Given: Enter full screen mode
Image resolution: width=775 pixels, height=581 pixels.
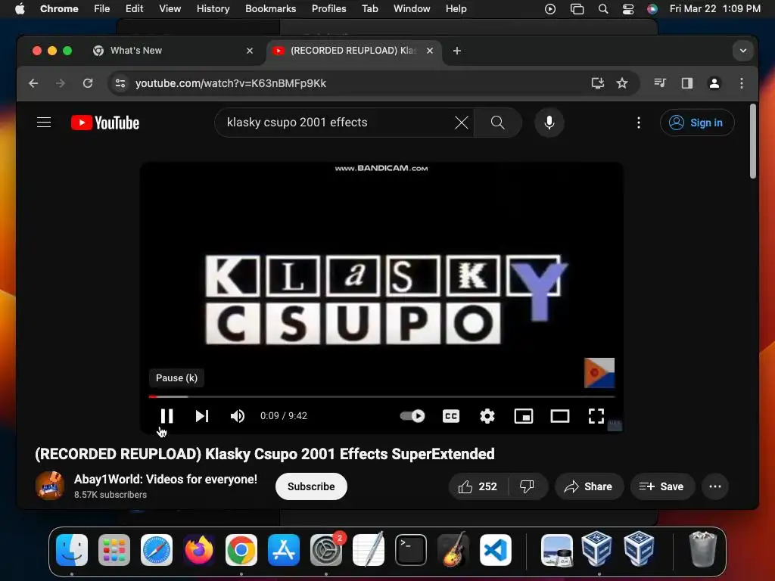Looking at the screenshot, I should pyautogui.click(x=596, y=416).
